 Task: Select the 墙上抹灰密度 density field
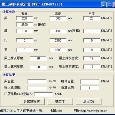click(x=92, y=67)
